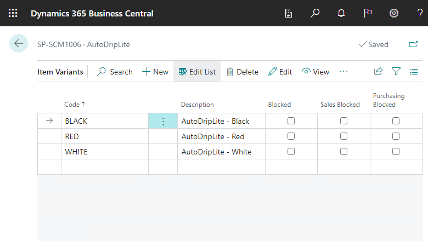Click the Item Variants caption
The height and width of the screenshot is (241, 428).
pos(60,72)
